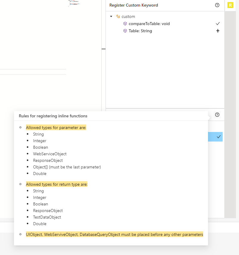This screenshot has height=255, width=239.
Task: Click the panel splitter collapse handle
Action: (103, 49)
